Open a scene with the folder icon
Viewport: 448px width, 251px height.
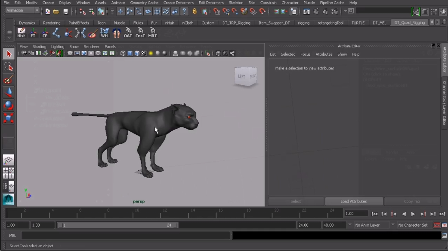coord(56,12)
